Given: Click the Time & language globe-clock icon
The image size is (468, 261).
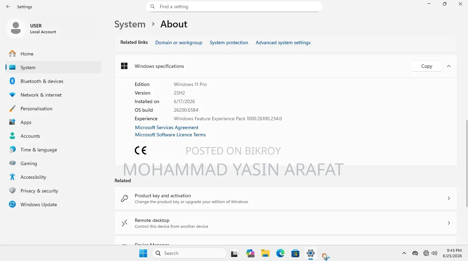Looking at the screenshot, I should pos(12,150).
